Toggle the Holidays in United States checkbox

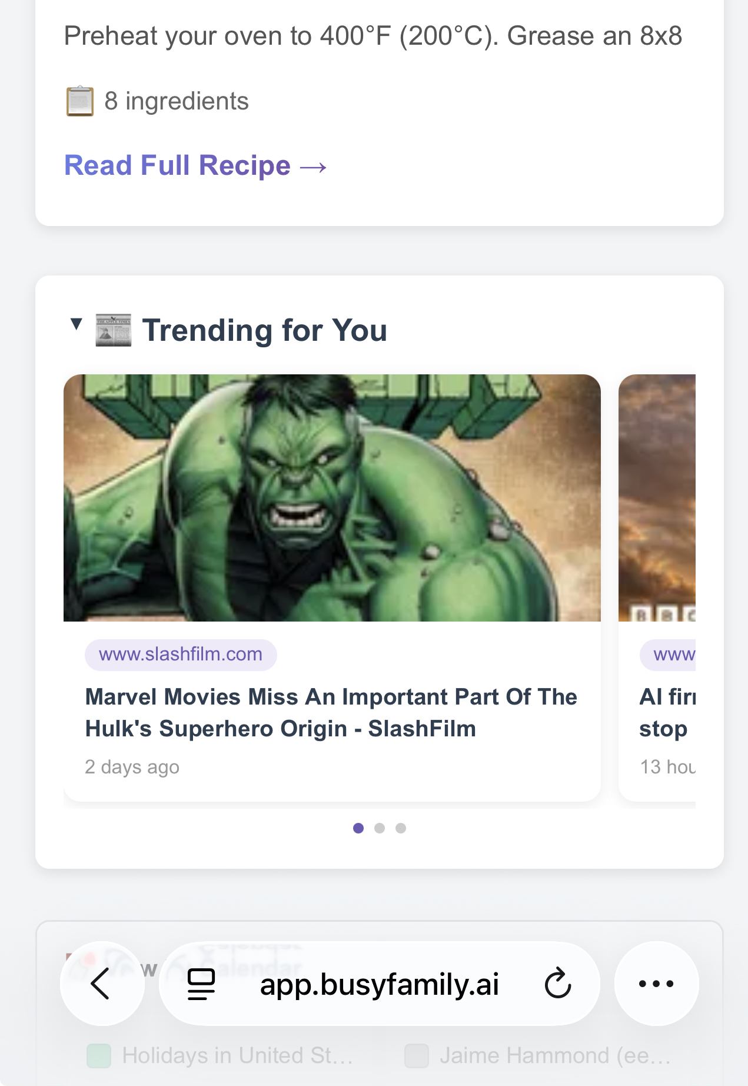pos(99,1054)
